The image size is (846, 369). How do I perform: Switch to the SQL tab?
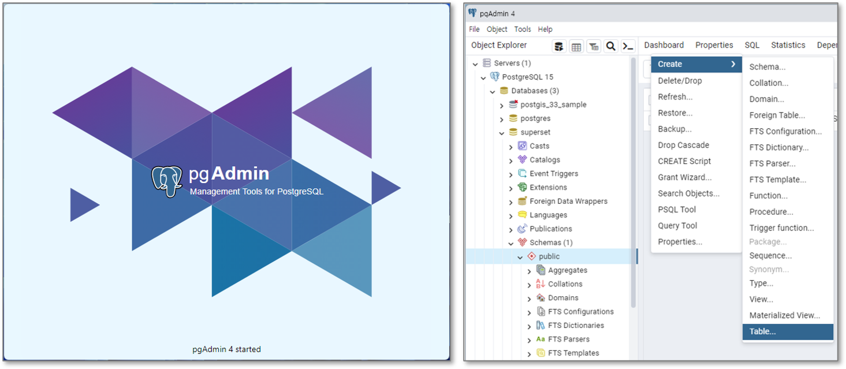coord(752,45)
